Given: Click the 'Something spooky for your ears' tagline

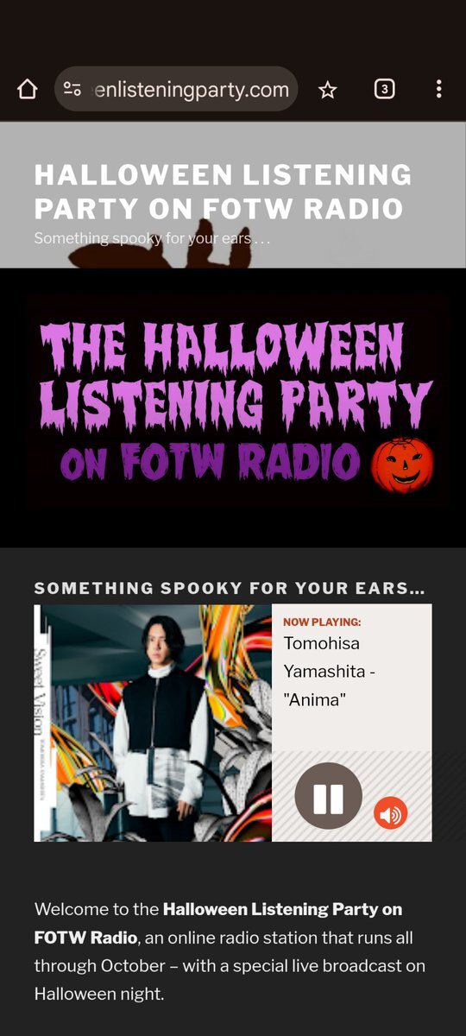Looking at the screenshot, I should coord(152,237).
